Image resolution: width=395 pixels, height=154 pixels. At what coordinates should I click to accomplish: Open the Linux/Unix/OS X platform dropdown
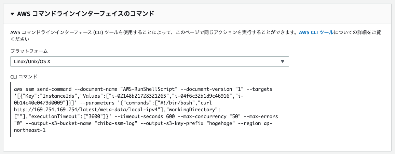coord(149,61)
